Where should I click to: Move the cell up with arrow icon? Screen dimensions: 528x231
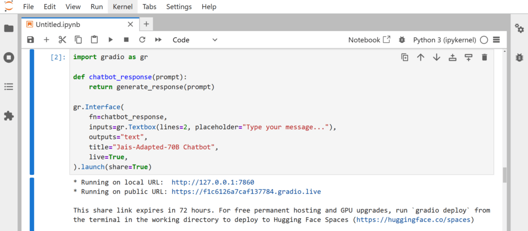[x=420, y=57]
